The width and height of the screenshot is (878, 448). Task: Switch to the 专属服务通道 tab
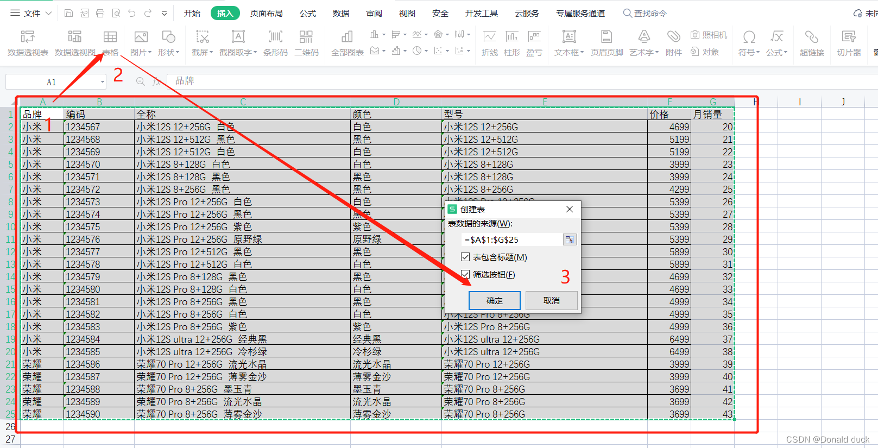click(580, 13)
